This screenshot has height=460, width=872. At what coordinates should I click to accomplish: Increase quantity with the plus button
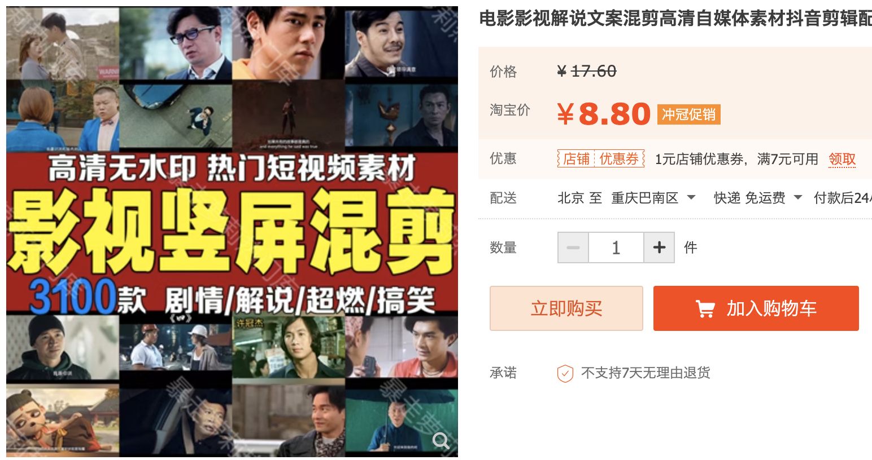pyautogui.click(x=659, y=247)
